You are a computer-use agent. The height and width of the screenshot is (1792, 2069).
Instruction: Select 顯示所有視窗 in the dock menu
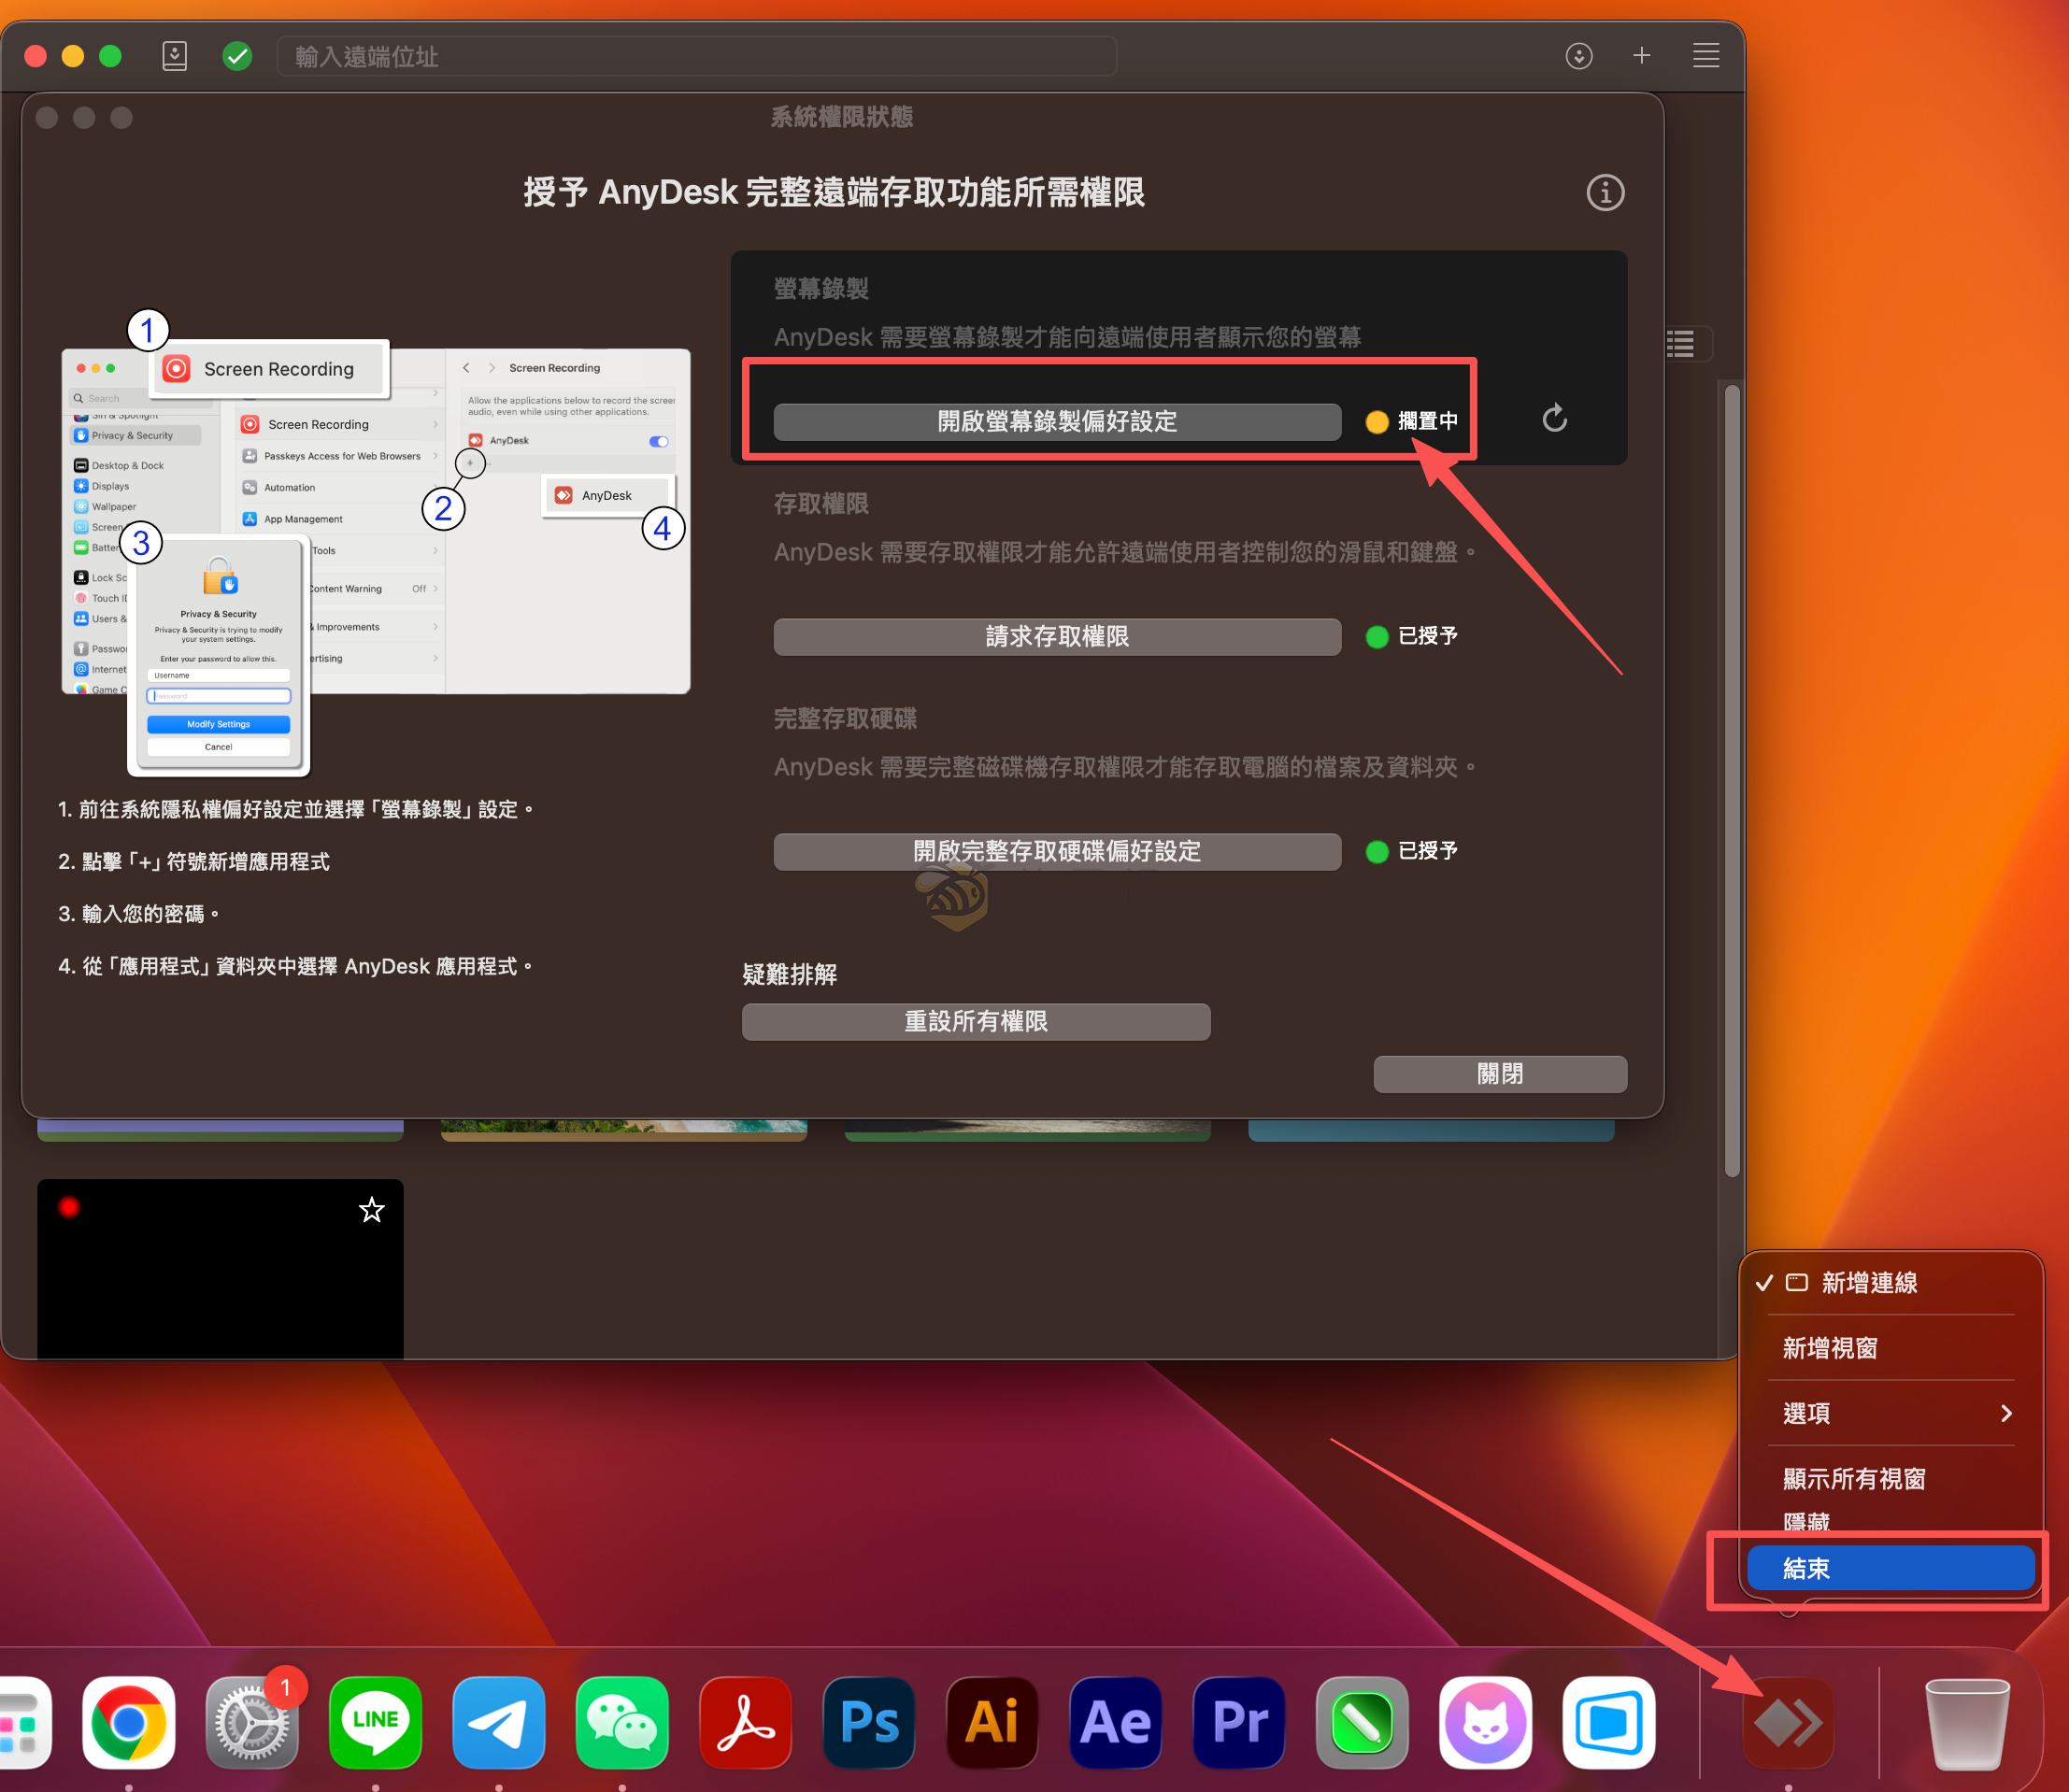pos(1854,1478)
